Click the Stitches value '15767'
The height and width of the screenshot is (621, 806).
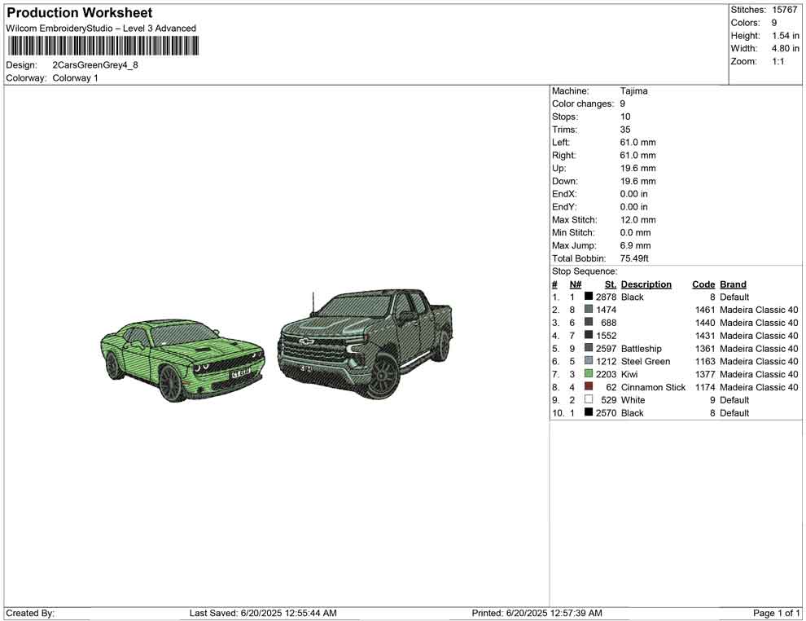pos(784,10)
